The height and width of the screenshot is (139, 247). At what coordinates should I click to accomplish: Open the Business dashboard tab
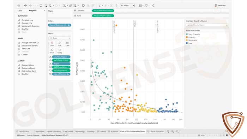(x=113, y=132)
